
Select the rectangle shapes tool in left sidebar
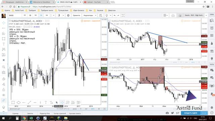click(x=4, y=39)
